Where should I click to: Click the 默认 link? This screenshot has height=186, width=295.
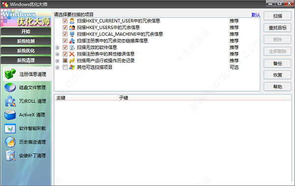[256, 15]
